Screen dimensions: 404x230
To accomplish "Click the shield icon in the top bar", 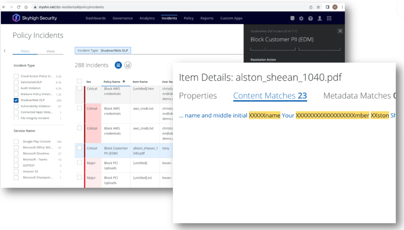I will coord(292,18).
